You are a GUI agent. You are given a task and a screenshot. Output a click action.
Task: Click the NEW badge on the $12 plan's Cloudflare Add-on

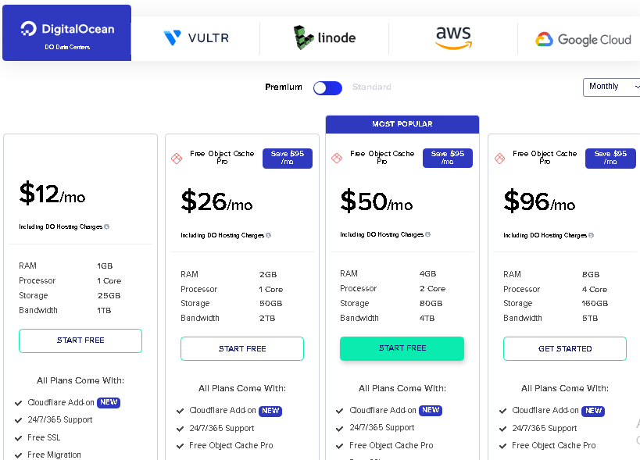click(x=109, y=402)
